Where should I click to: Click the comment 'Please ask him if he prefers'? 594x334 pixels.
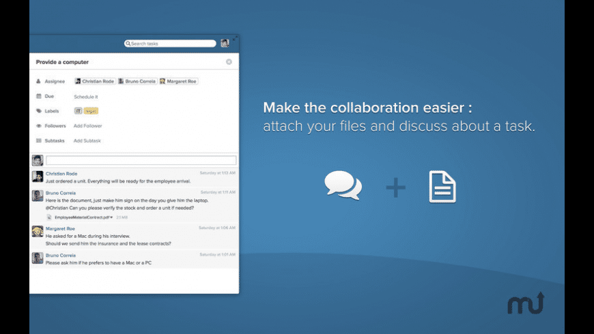tap(98, 263)
